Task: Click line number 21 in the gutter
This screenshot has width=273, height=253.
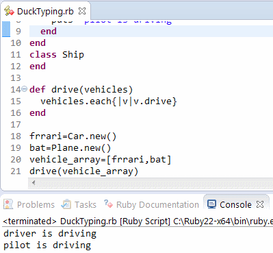Action: tap(16, 171)
